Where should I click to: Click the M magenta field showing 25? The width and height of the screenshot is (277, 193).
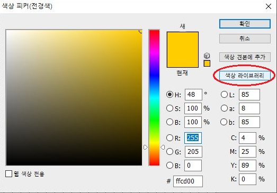tap(247, 152)
